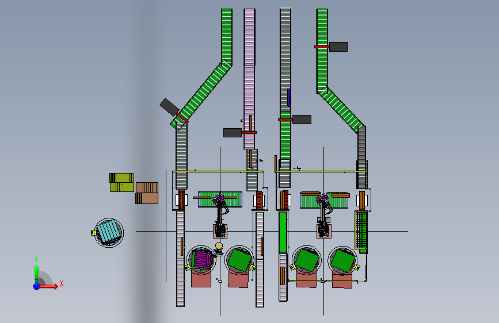Image resolution: width=499 pixels, height=323 pixels.
Task: Select the dark gray box beside the far-right green conveyor
Action: (x=338, y=47)
